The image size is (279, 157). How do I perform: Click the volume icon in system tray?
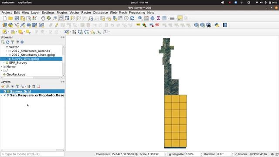tap(261, 3)
